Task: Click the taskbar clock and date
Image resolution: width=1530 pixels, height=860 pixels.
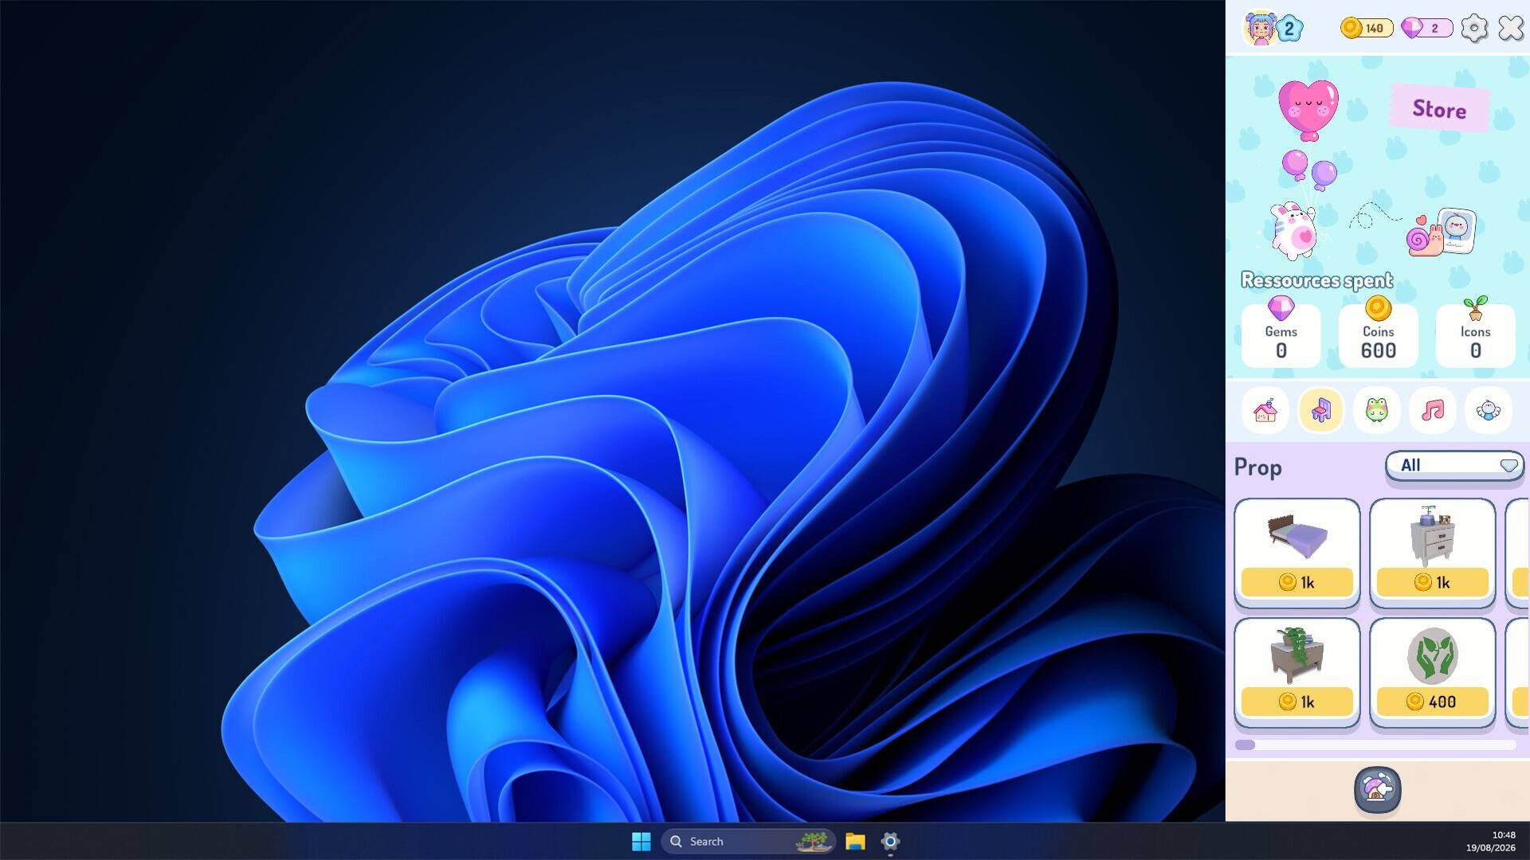Action: click(1491, 841)
